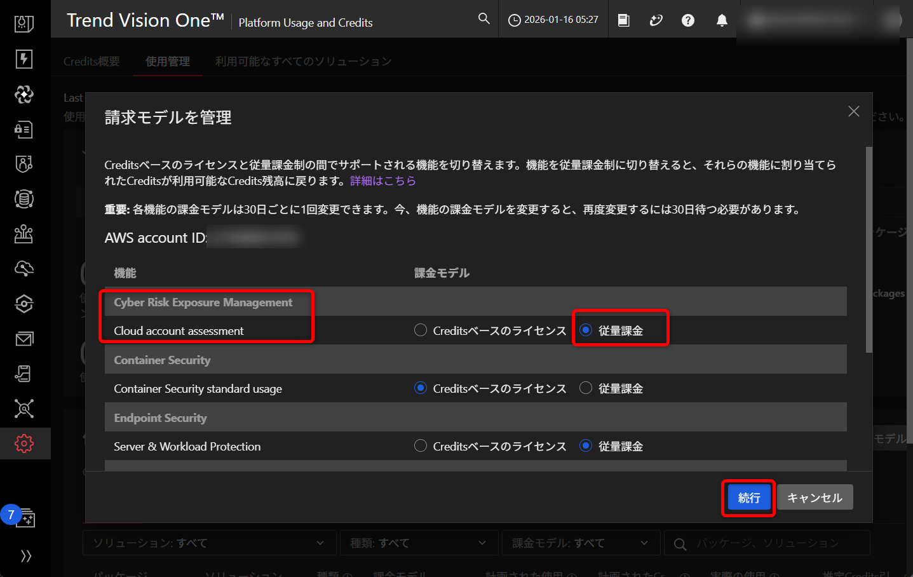
Task: Click the AWS account ID label
Action: (156, 238)
